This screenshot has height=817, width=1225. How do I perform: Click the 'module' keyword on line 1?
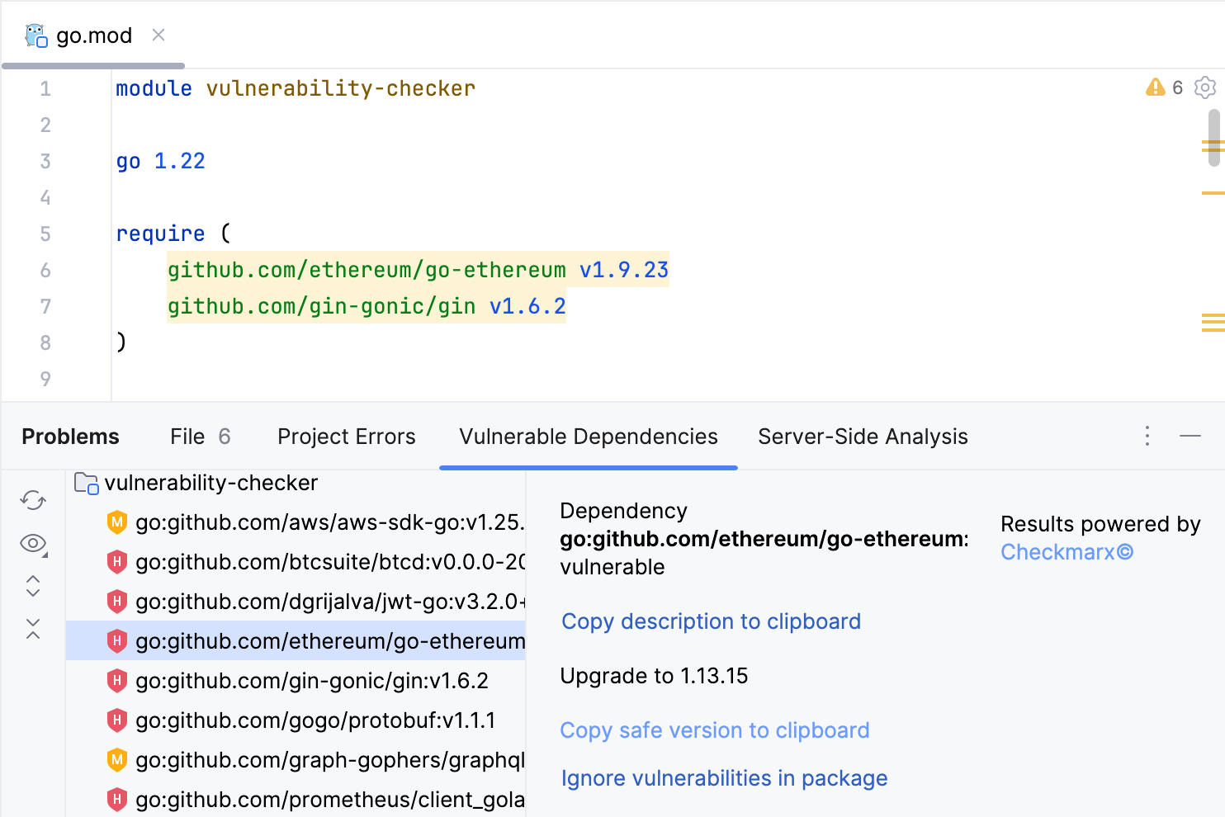[154, 88]
